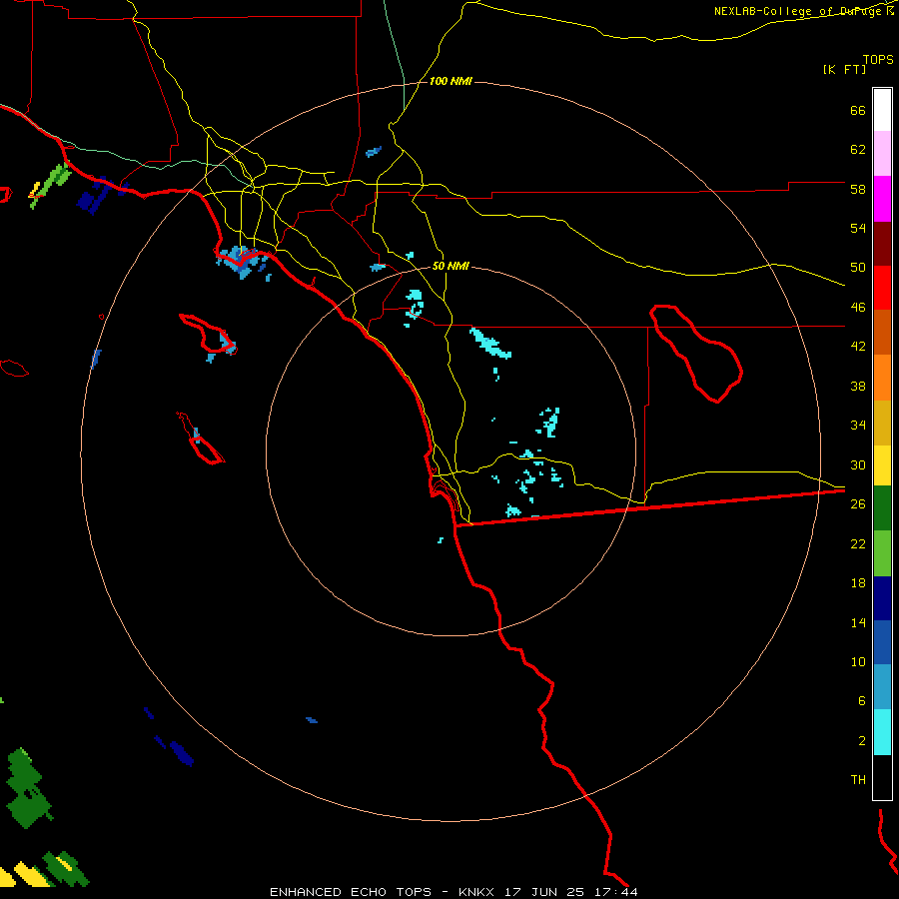Viewport: 899px width, 899px height.
Task: Click the bright red legend swatch
Action: pyautogui.click(x=882, y=288)
